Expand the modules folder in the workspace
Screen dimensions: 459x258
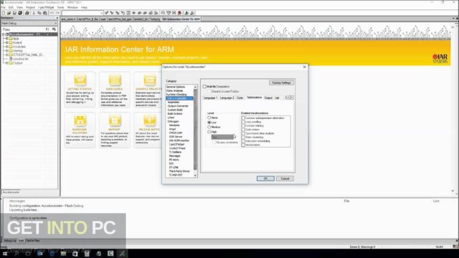[x=7, y=47]
